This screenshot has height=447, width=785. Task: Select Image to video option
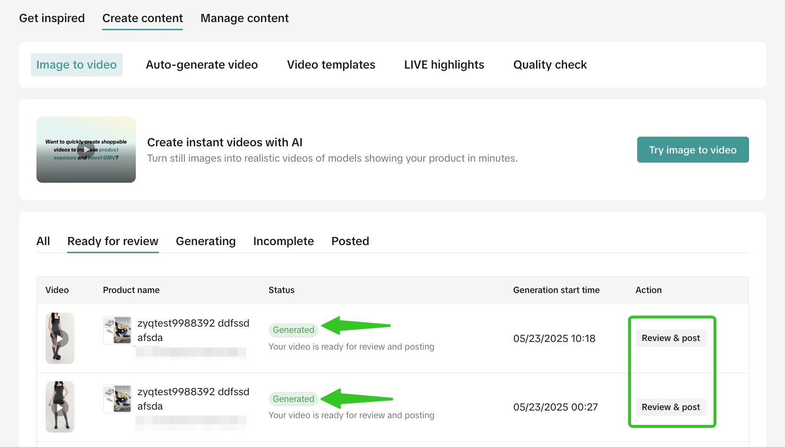[77, 65]
